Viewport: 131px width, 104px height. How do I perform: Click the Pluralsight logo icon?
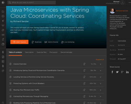point(3,3)
